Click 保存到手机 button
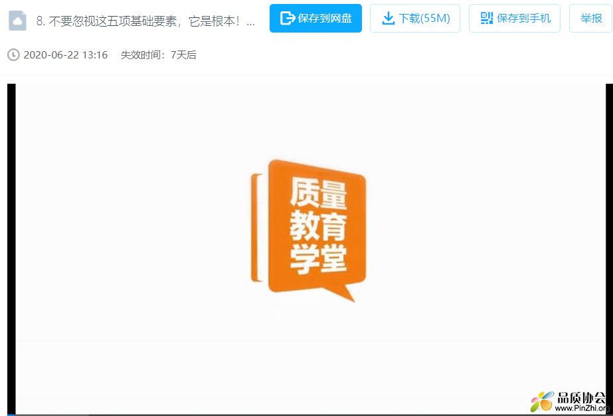This screenshot has height=416, width=613. point(515,18)
